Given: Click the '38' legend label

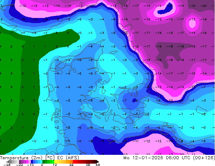Looking at the screenshot, I should 88,165.
